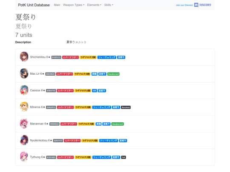This screenshot has width=230, height=172.
Task: Select Cassius's red エバーアフター tag
Action: (65, 91)
